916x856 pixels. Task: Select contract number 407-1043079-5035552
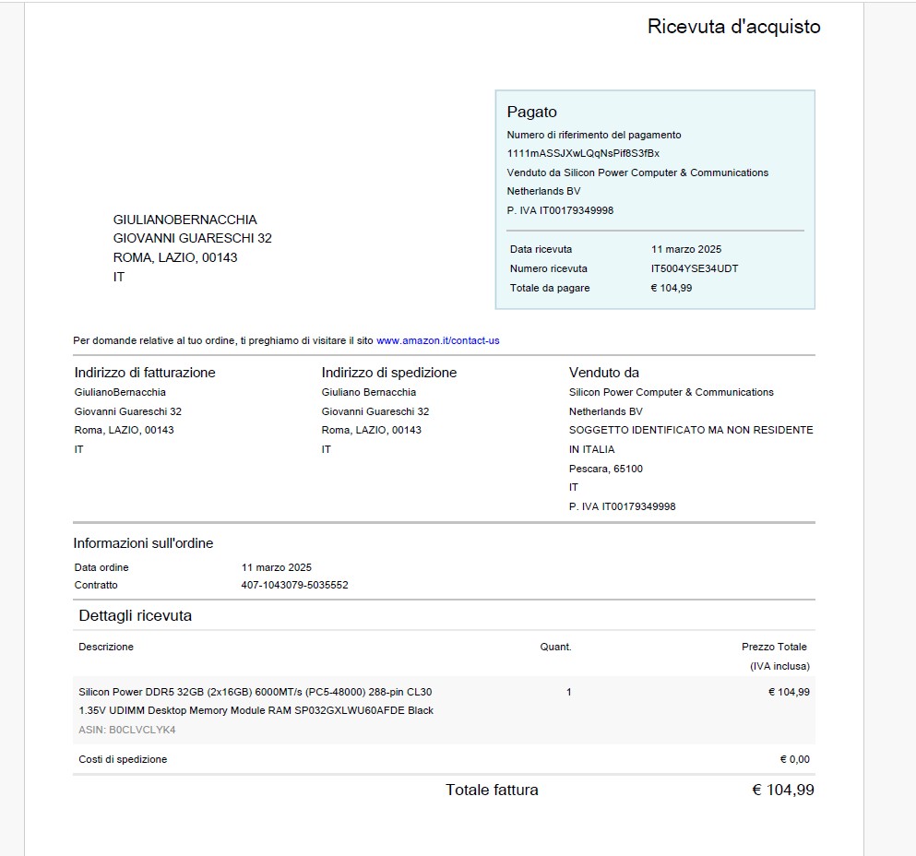pos(294,585)
